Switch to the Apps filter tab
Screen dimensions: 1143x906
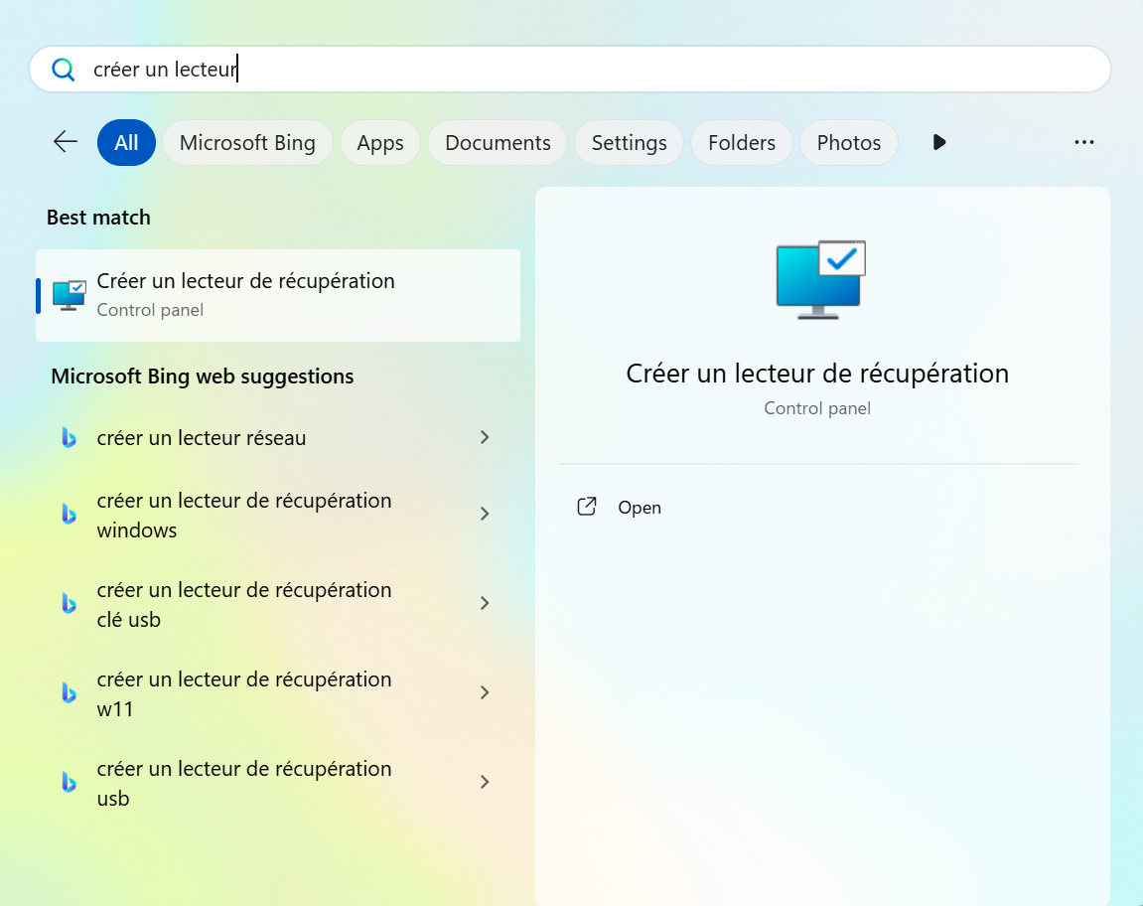(x=379, y=142)
